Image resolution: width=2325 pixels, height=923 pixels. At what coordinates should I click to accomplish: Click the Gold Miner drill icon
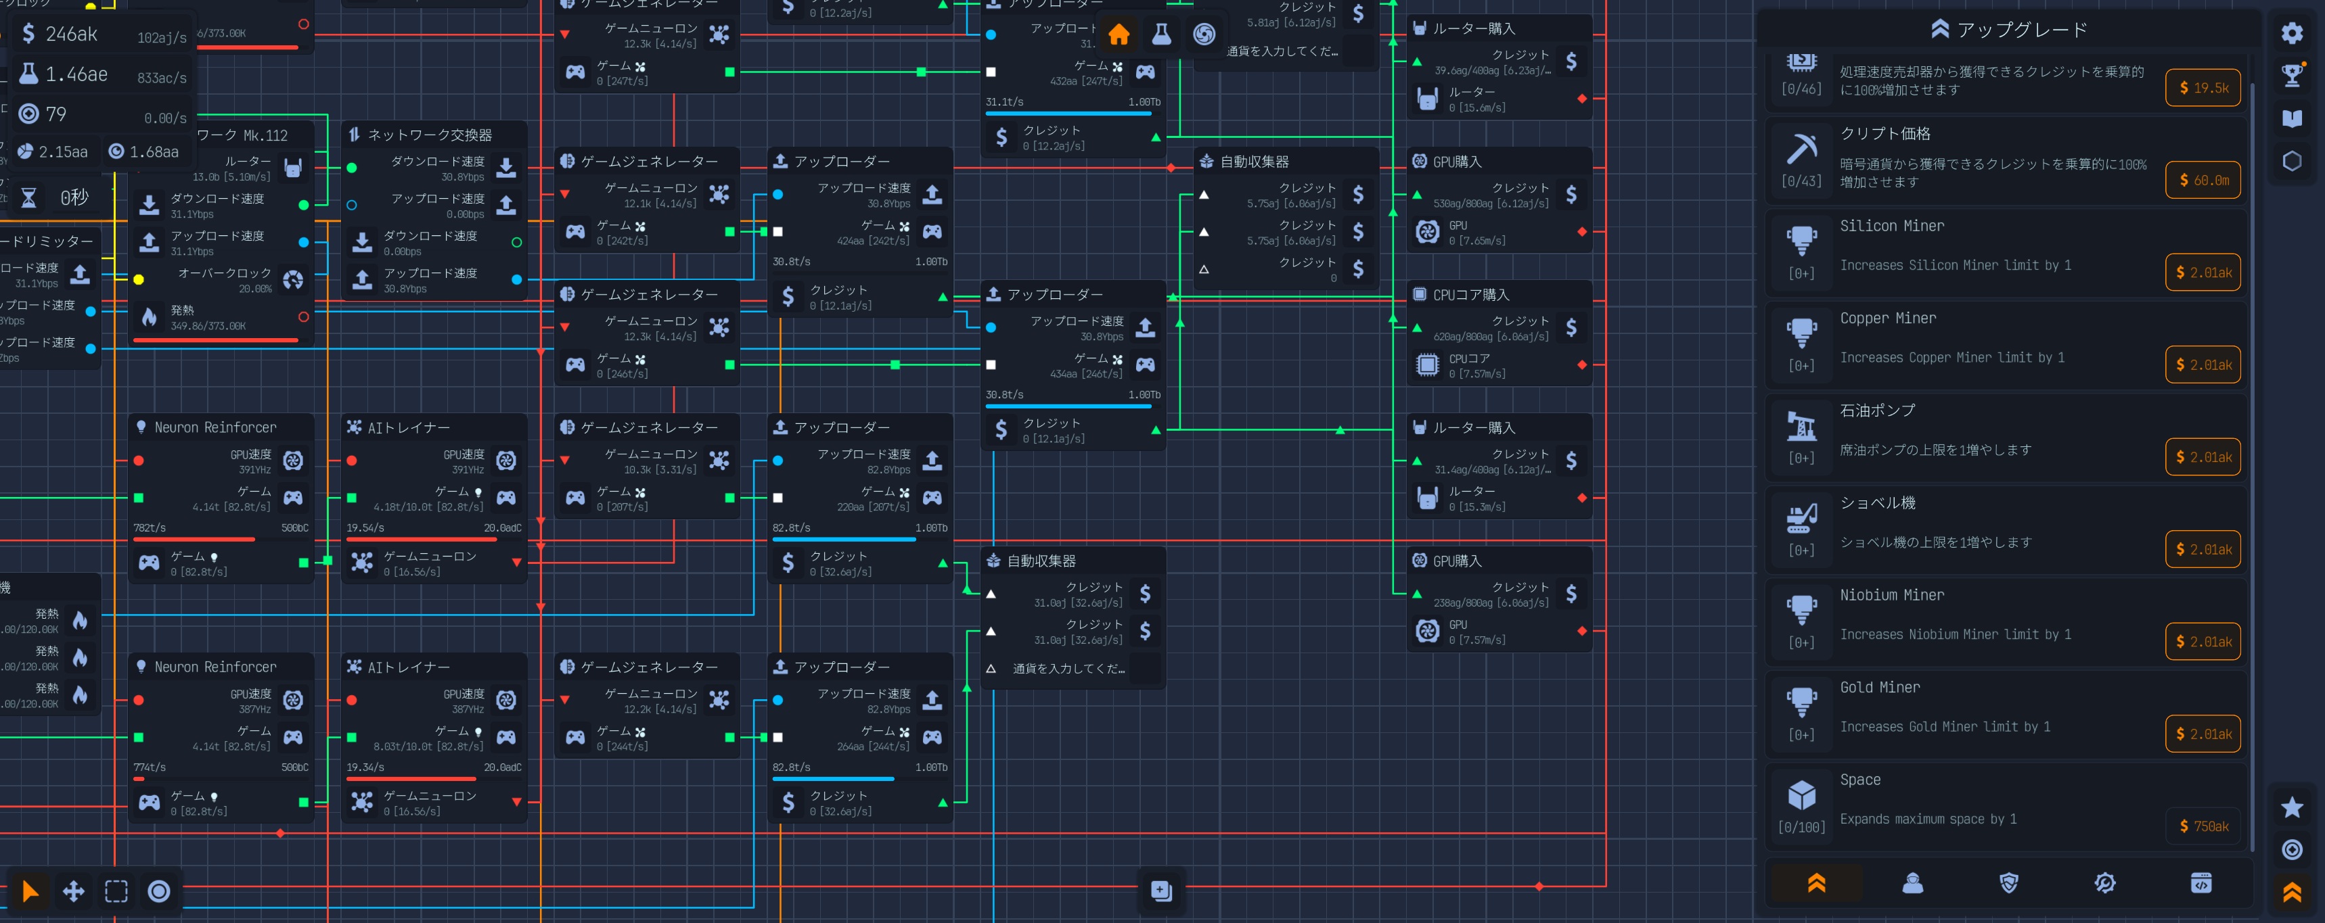(1801, 701)
